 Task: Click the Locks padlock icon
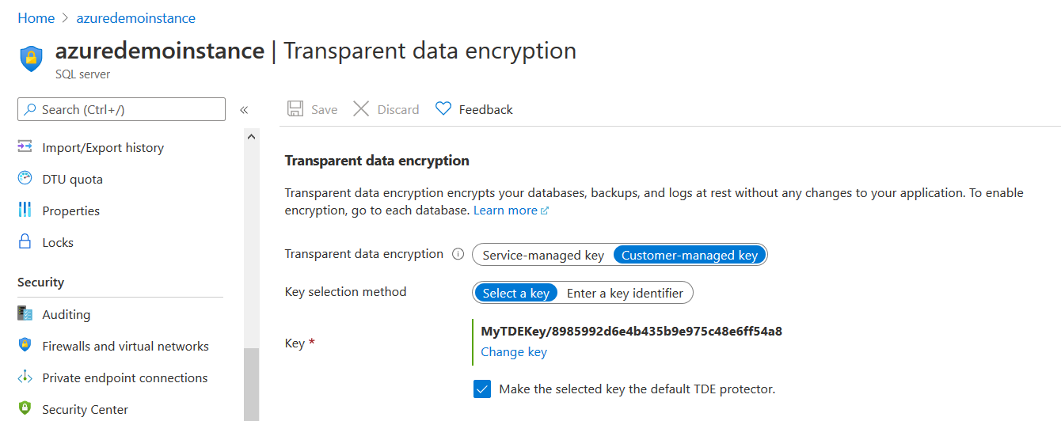(25, 242)
